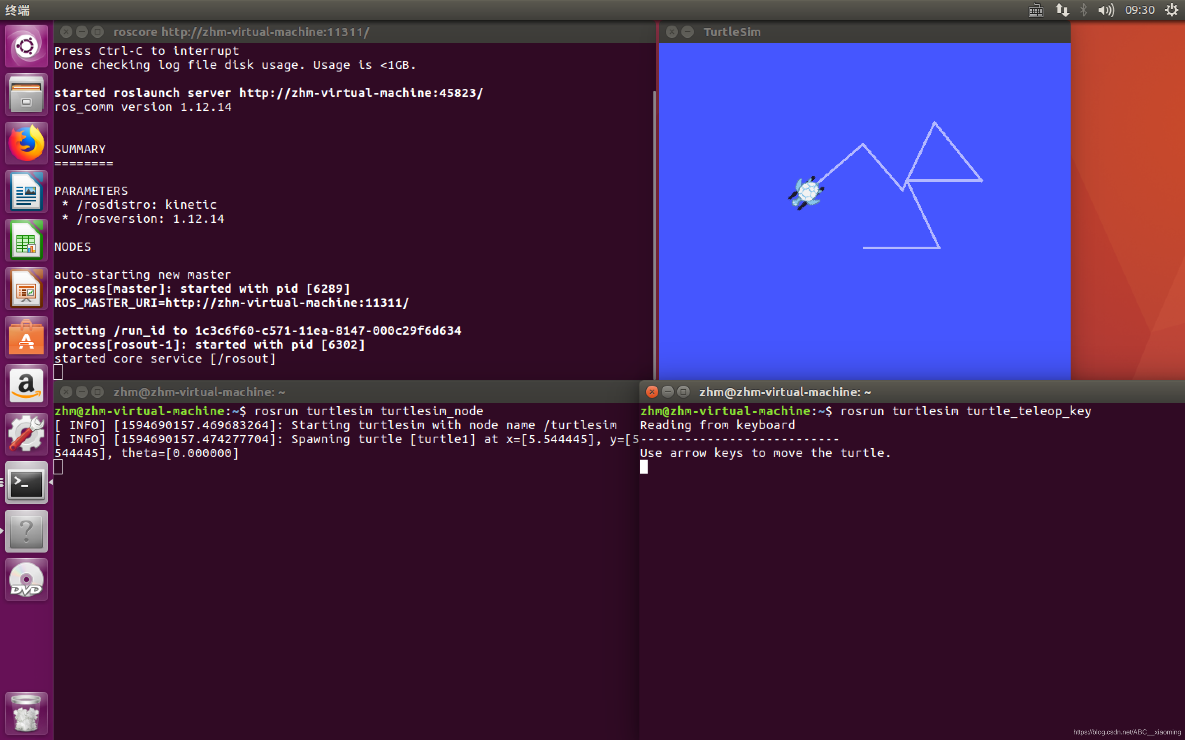Select the Terminal icon in the launcher
1185x740 pixels.
click(26, 482)
